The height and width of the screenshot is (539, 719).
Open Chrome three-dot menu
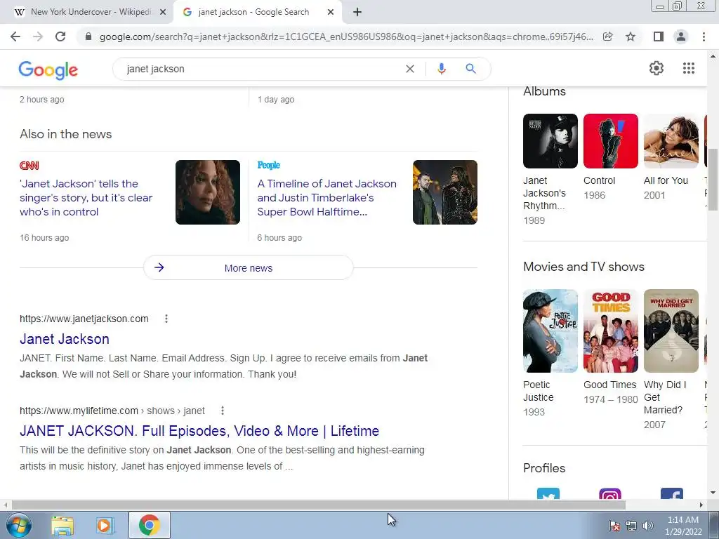click(x=704, y=36)
